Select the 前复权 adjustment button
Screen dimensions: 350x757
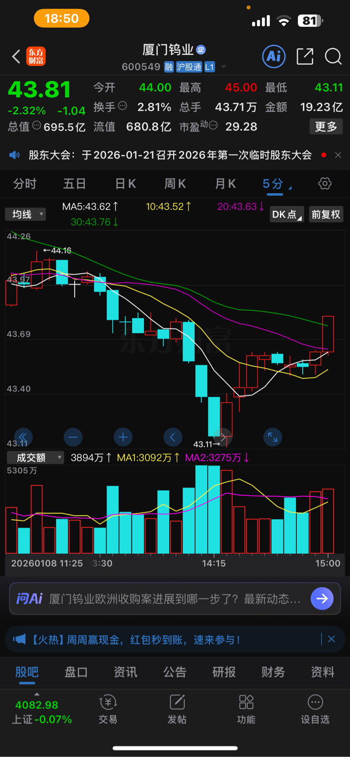tap(326, 214)
